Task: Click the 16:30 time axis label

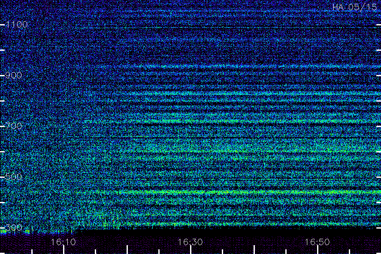Action: [190, 242]
